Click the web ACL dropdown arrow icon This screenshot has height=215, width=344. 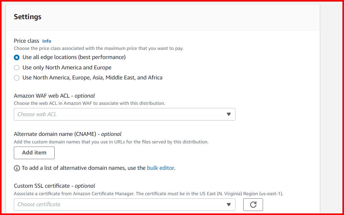coord(229,114)
